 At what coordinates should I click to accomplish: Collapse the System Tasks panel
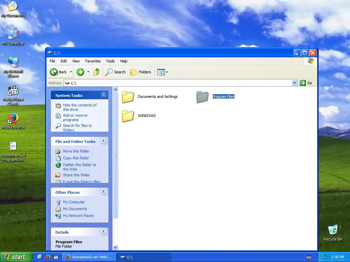click(x=104, y=95)
